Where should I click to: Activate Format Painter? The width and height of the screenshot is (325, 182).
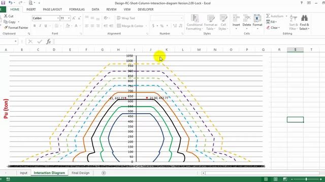16,27
